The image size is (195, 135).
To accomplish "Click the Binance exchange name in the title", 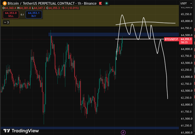I will coord(90,3).
